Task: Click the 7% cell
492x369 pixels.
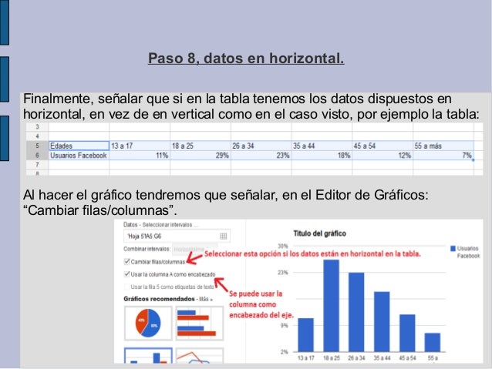Action: pos(443,155)
